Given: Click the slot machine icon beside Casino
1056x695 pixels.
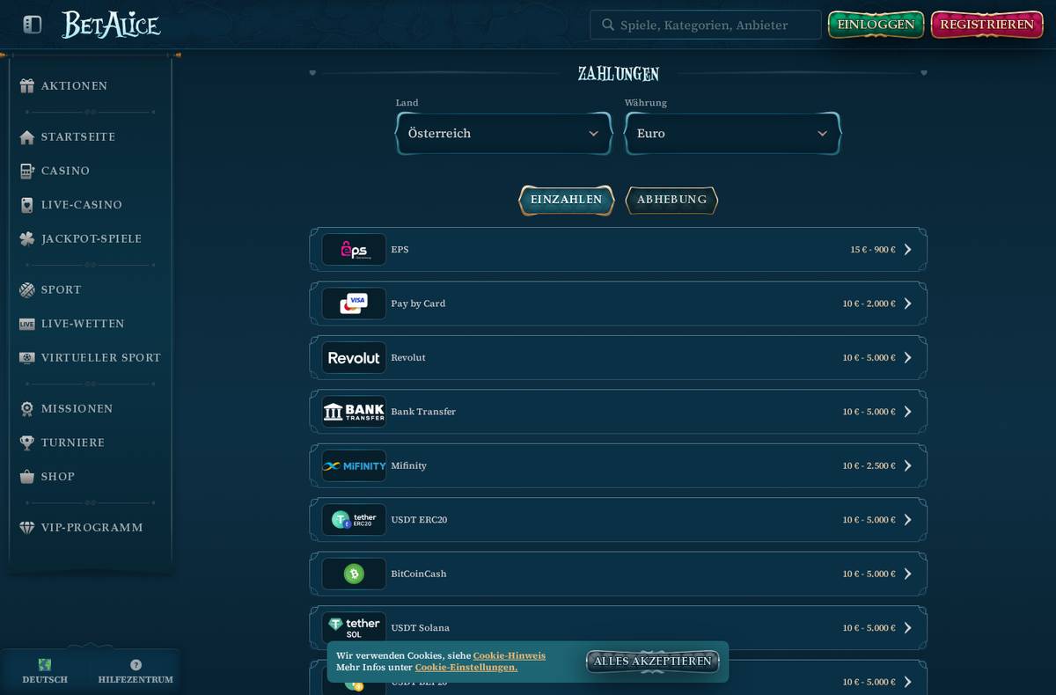Looking at the screenshot, I should coord(27,171).
